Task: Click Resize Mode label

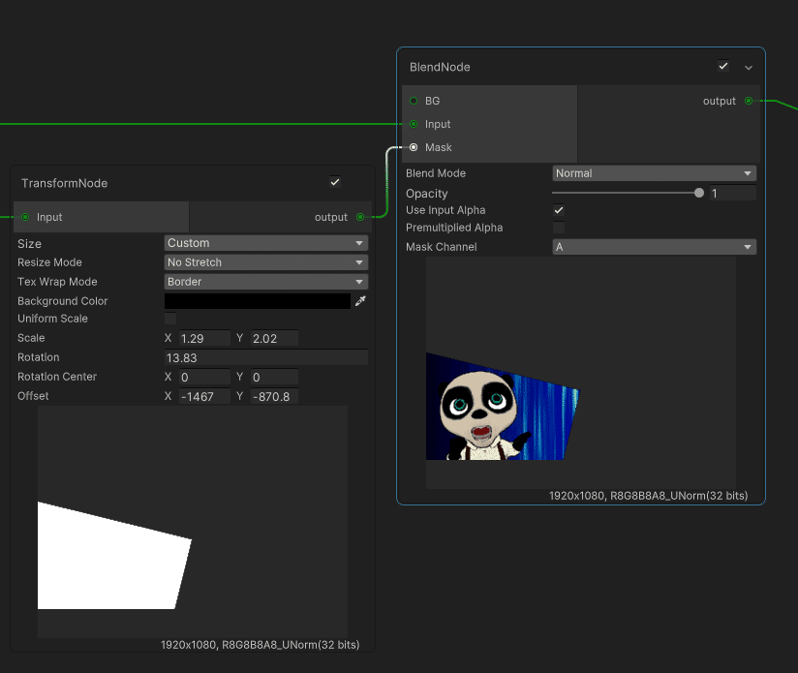Action: (49, 262)
